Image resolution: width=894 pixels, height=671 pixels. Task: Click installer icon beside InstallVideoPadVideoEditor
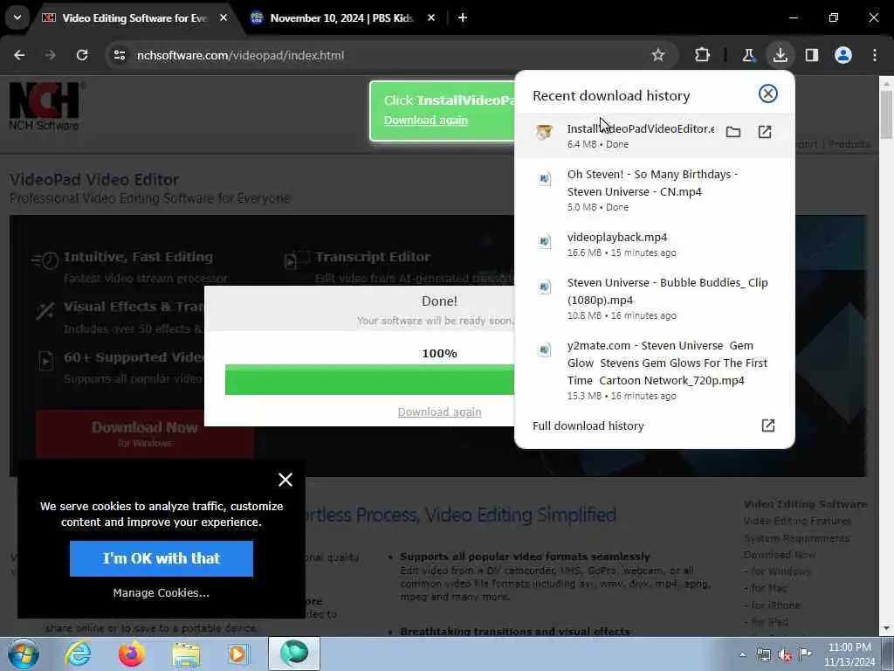pos(545,132)
